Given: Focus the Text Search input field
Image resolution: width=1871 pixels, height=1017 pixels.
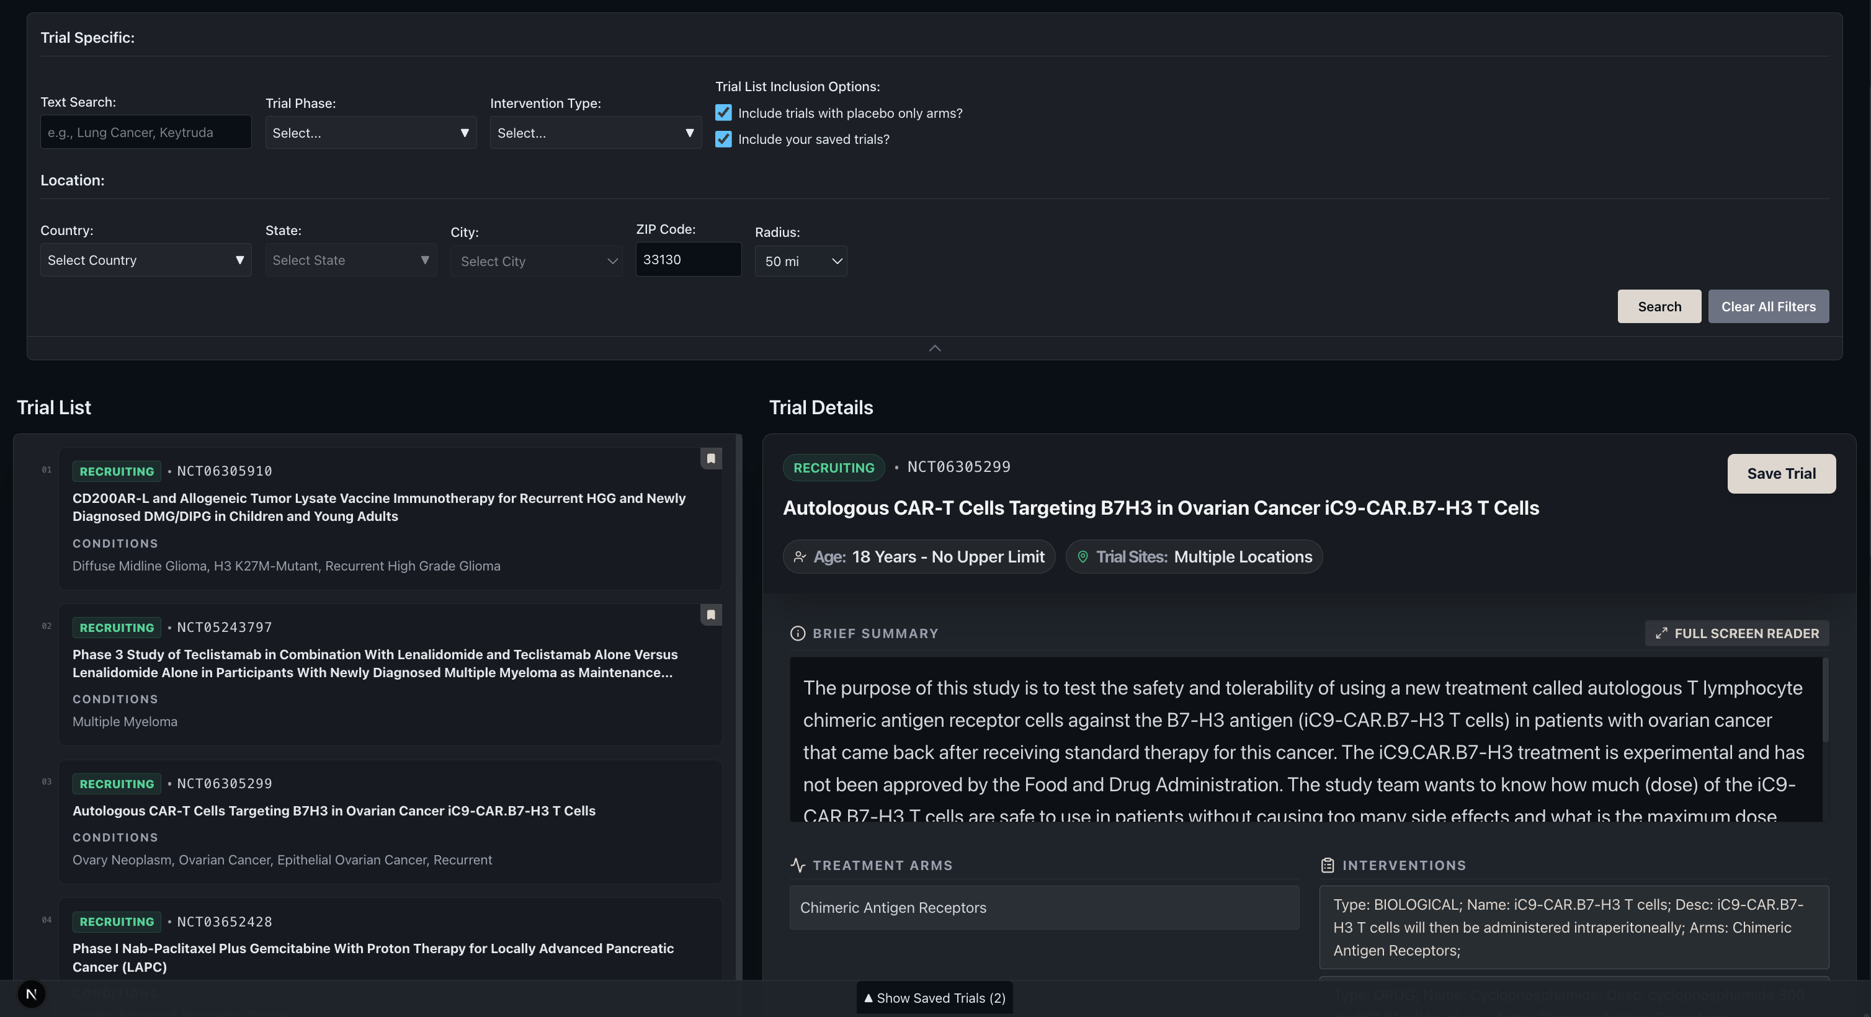Looking at the screenshot, I should click(145, 132).
